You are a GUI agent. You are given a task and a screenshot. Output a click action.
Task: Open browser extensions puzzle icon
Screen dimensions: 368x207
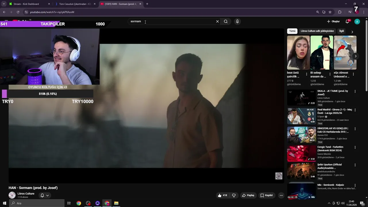click(340, 12)
